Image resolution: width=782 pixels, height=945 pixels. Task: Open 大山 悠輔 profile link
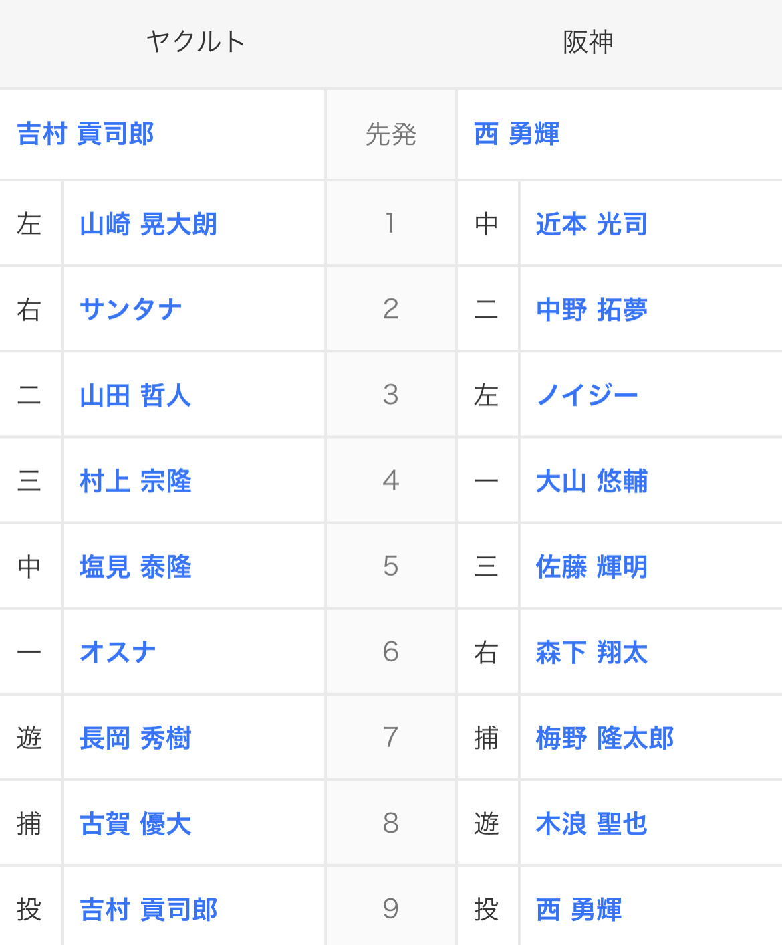coord(592,481)
